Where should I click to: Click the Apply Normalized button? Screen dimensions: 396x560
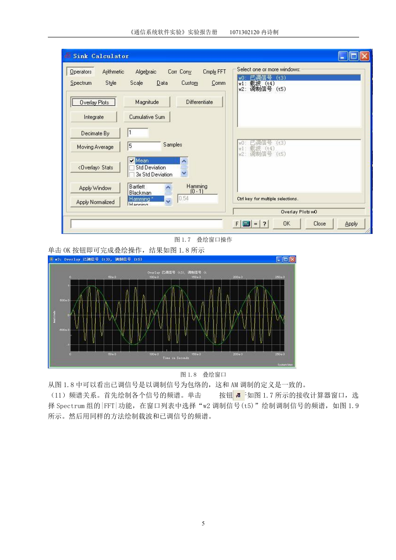click(x=95, y=202)
